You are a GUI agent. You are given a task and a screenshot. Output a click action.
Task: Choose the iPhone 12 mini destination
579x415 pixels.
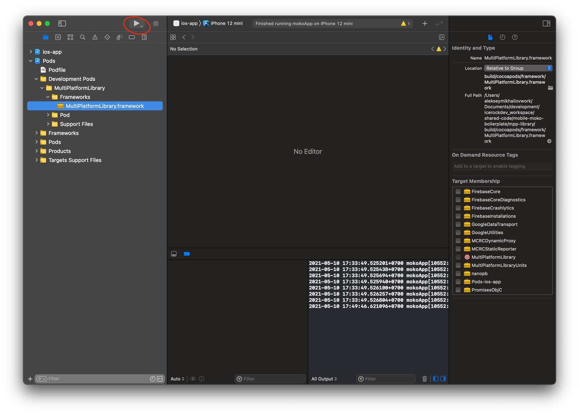[x=223, y=23]
